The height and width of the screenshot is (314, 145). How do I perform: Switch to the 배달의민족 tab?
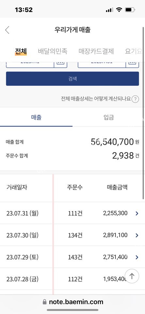point(53,51)
